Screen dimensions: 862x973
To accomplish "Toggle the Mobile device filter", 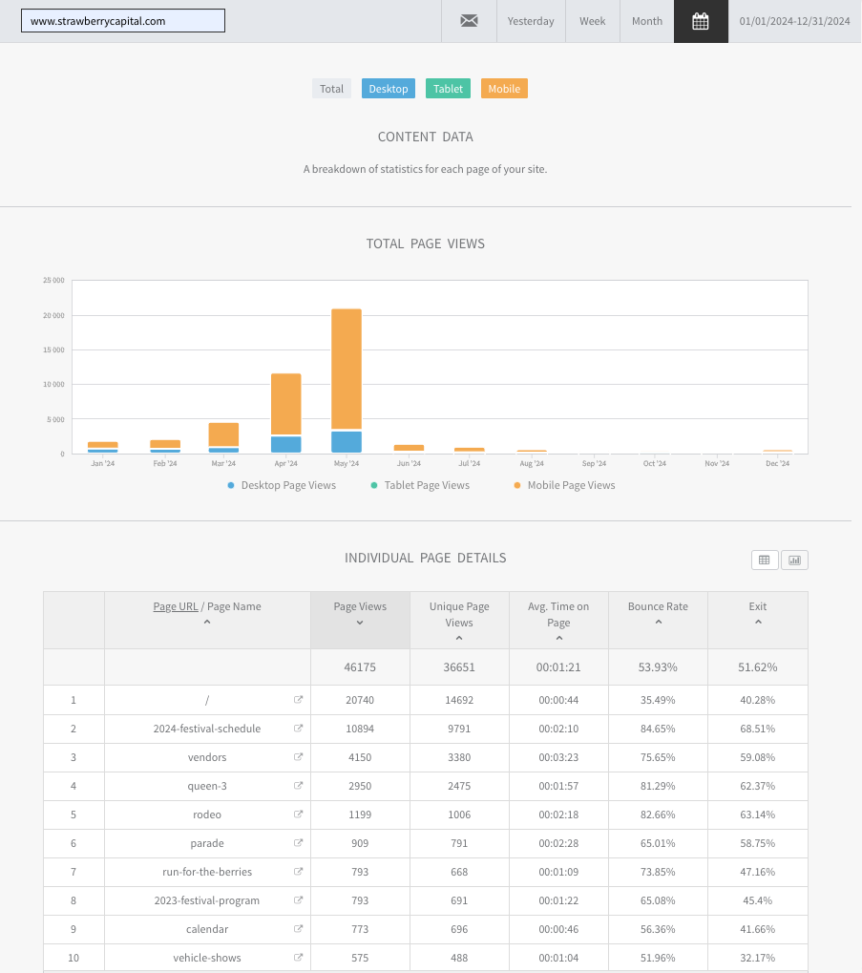I will 504,89.
